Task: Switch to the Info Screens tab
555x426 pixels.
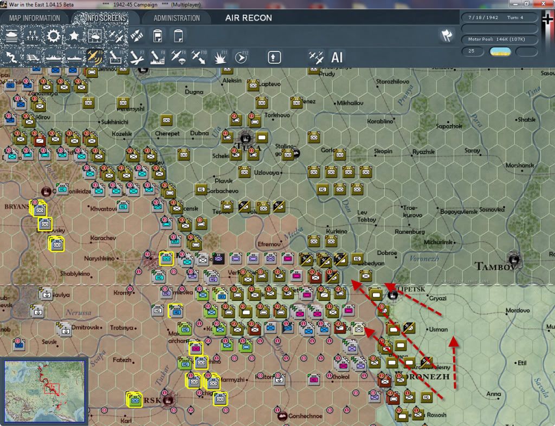Action: click(x=105, y=18)
